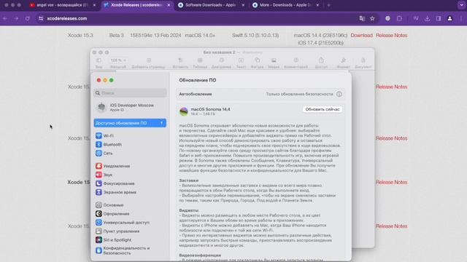Click Обновить сейчас (Update Now) button
The image size is (467, 262).
pyautogui.click(x=323, y=109)
